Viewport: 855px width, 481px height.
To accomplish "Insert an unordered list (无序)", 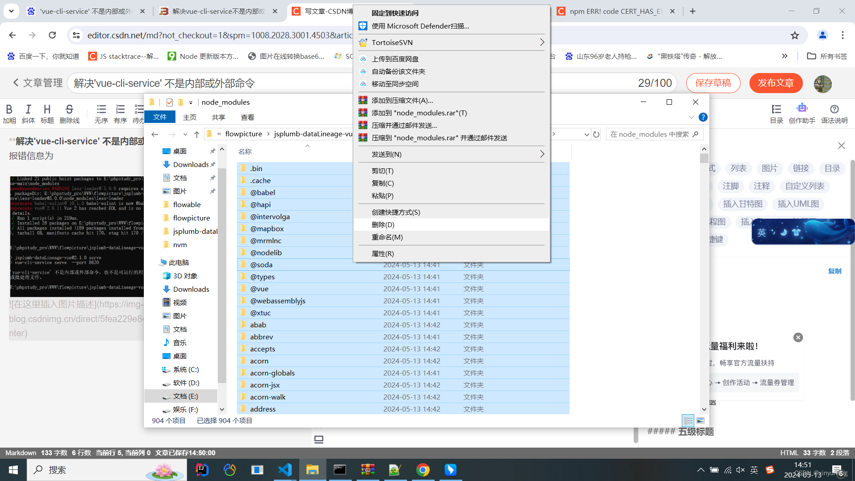I will [101, 110].
